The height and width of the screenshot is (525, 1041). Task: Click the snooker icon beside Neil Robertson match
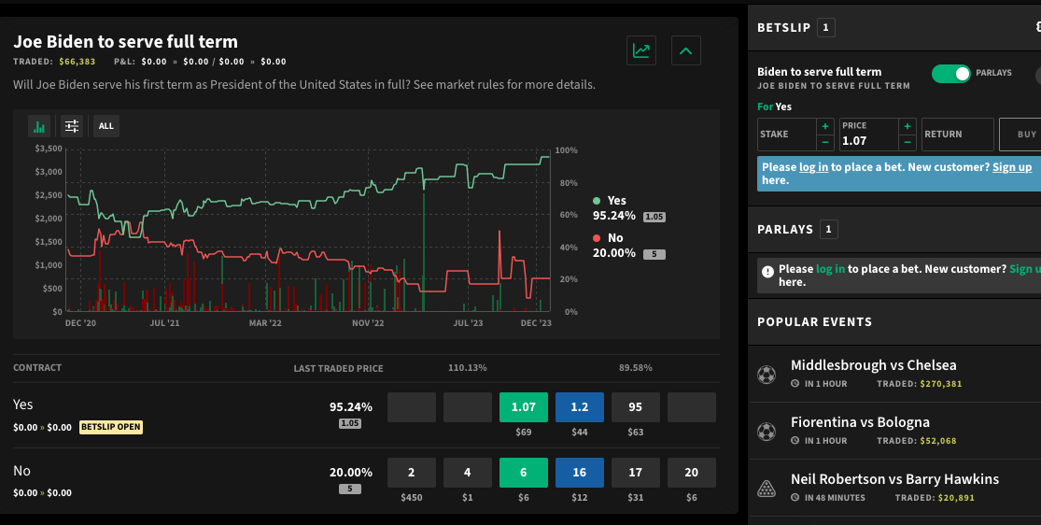coord(767,489)
